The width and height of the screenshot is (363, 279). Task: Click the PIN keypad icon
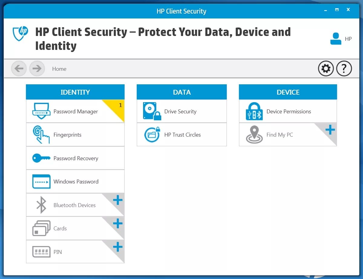[41, 251]
